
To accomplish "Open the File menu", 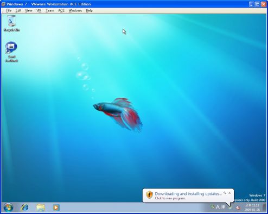I will point(9,10).
